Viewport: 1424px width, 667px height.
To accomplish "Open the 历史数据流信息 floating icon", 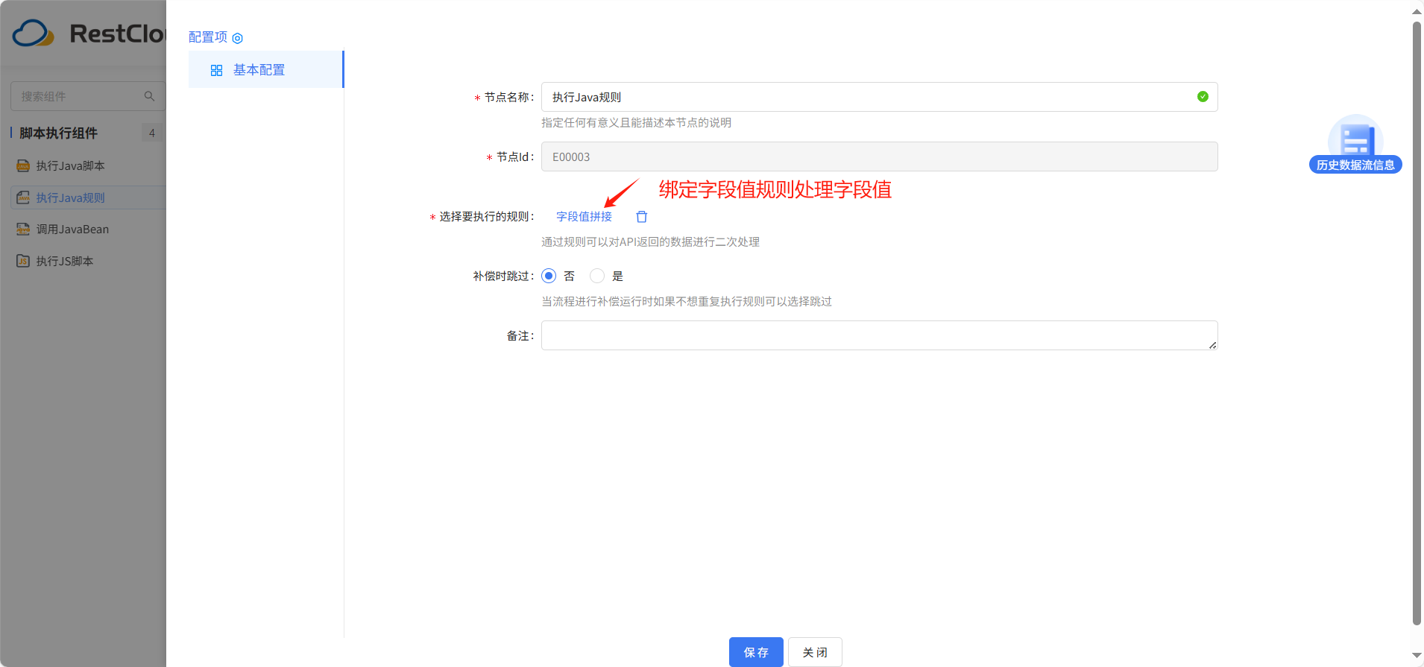I will pos(1355,137).
